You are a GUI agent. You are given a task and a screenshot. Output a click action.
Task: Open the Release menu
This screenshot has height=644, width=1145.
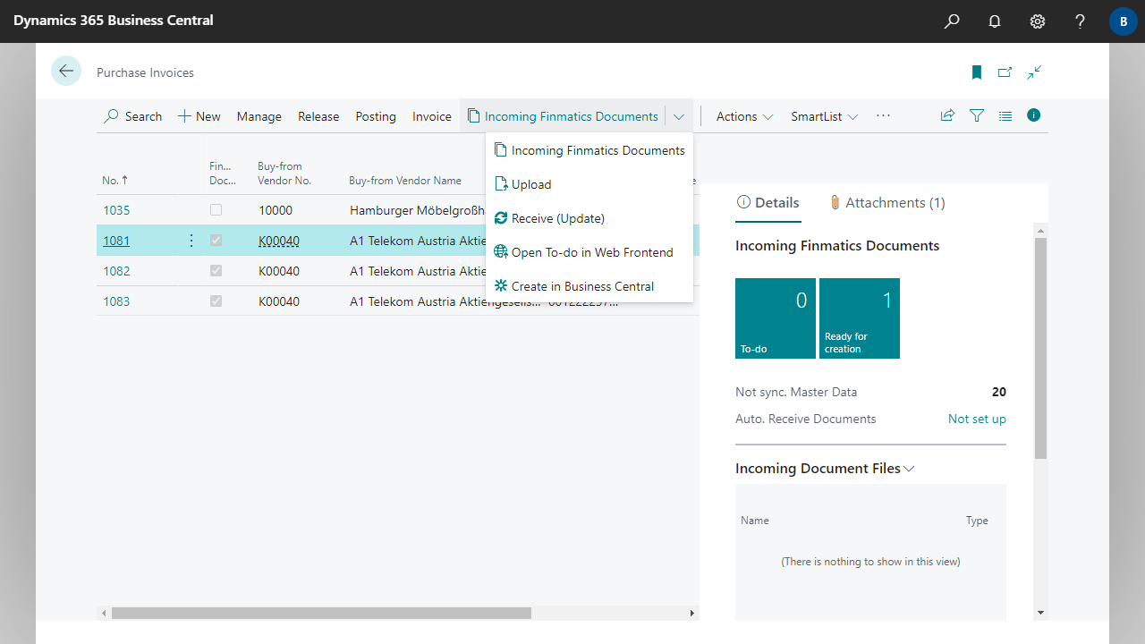pos(318,116)
